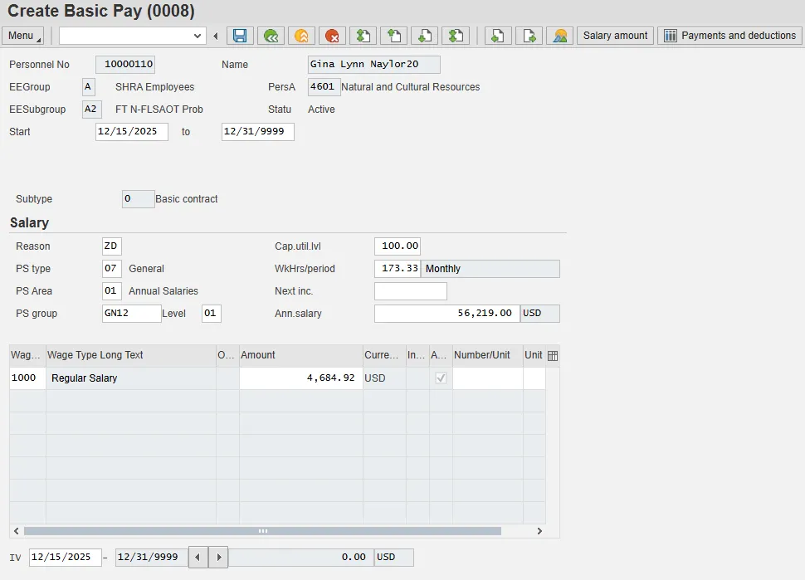Screen dimensions: 805x580
Task: Open the Menu button
Action: point(23,36)
